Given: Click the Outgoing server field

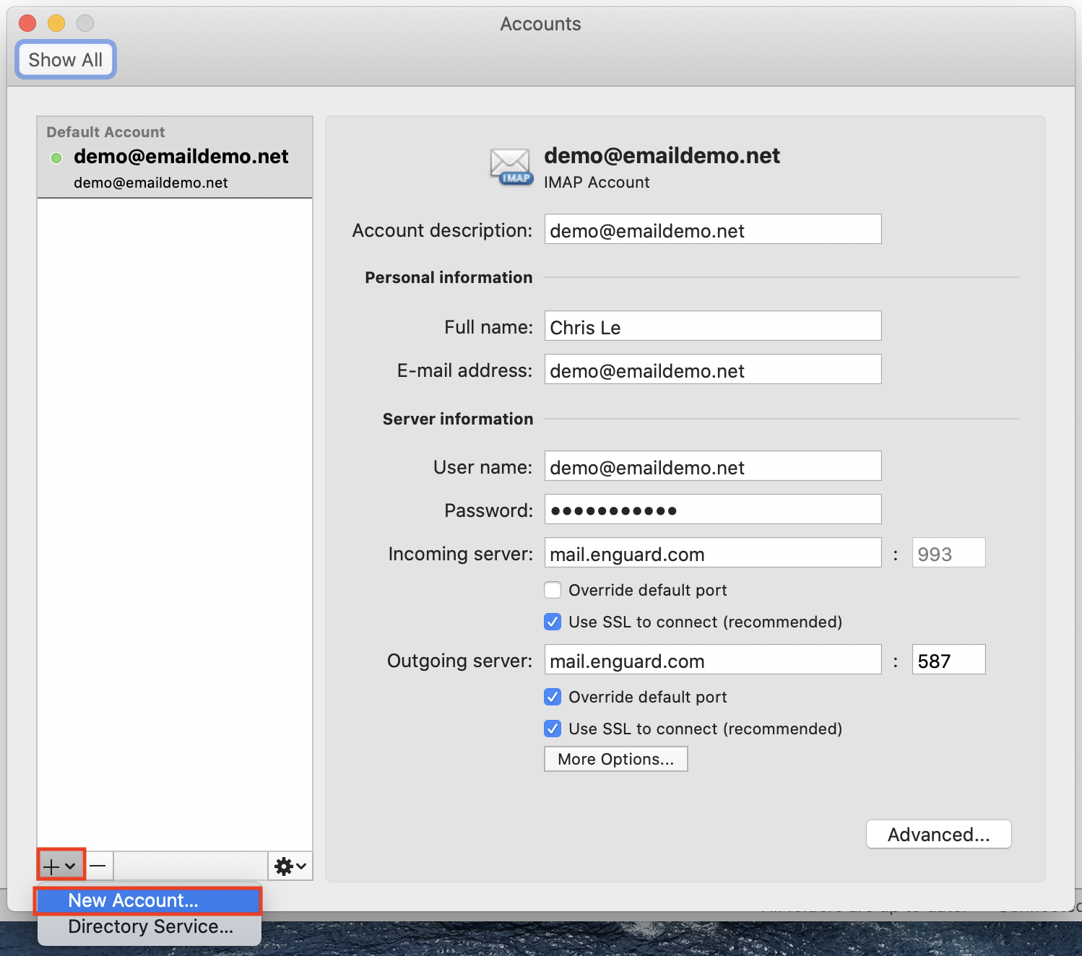Looking at the screenshot, I should click(713, 660).
